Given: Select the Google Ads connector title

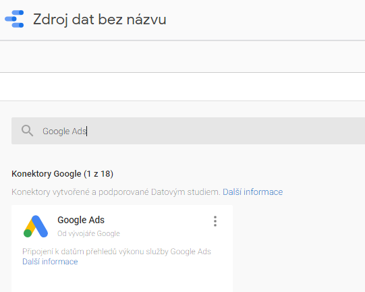Looking at the screenshot, I should 81,220.
